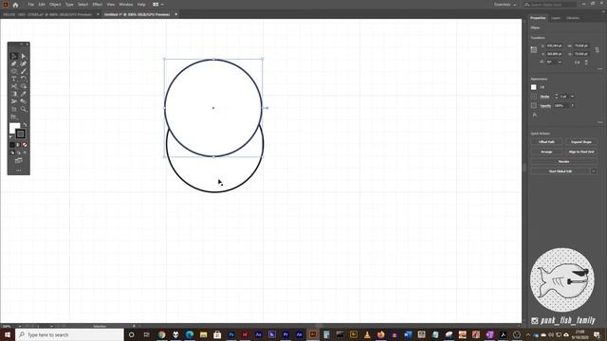Open the Fill color swatch in Appearance
Image resolution: width=607 pixels, height=341 pixels.
(534, 87)
